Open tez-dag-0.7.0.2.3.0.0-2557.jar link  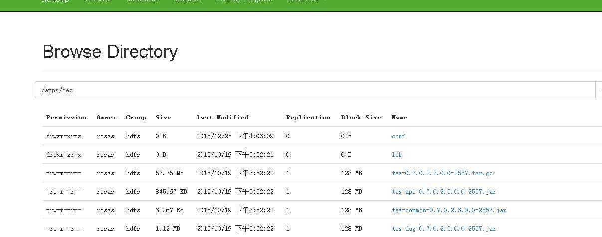[x=443, y=229]
